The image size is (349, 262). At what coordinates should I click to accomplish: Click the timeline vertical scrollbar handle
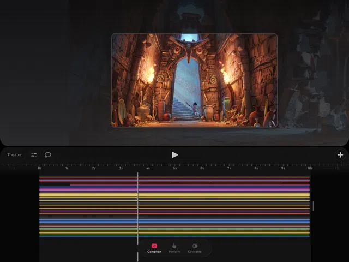point(313,206)
